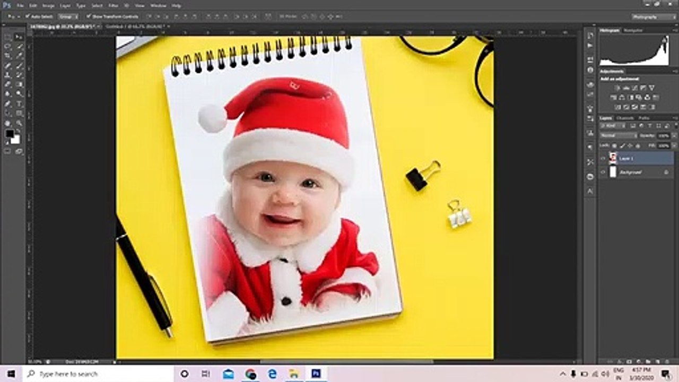
Task: Toggle Quick Mask mode button
Action: coord(7,151)
